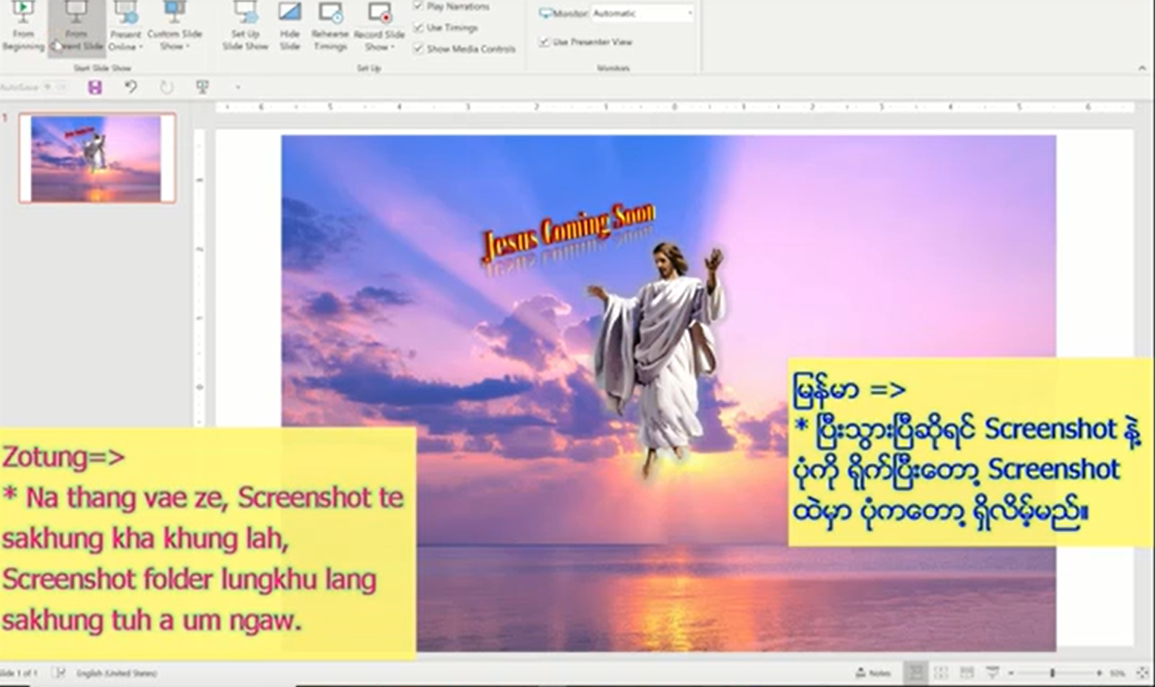1155x687 pixels.
Task: Uncheck Use Timings option
Action: [x=418, y=28]
